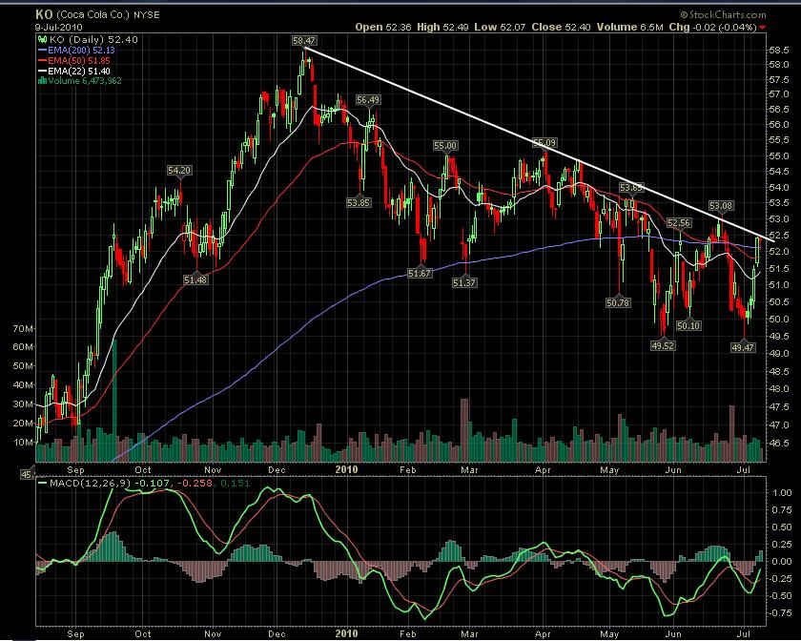Click '2010' on the MACD panel date axis
801x641 pixels.
346,633
